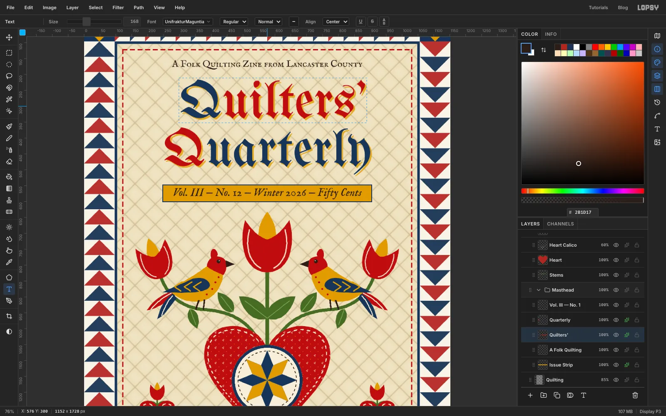Select the Magic Wand tool
Image resolution: width=666 pixels, height=416 pixels.
(x=9, y=99)
